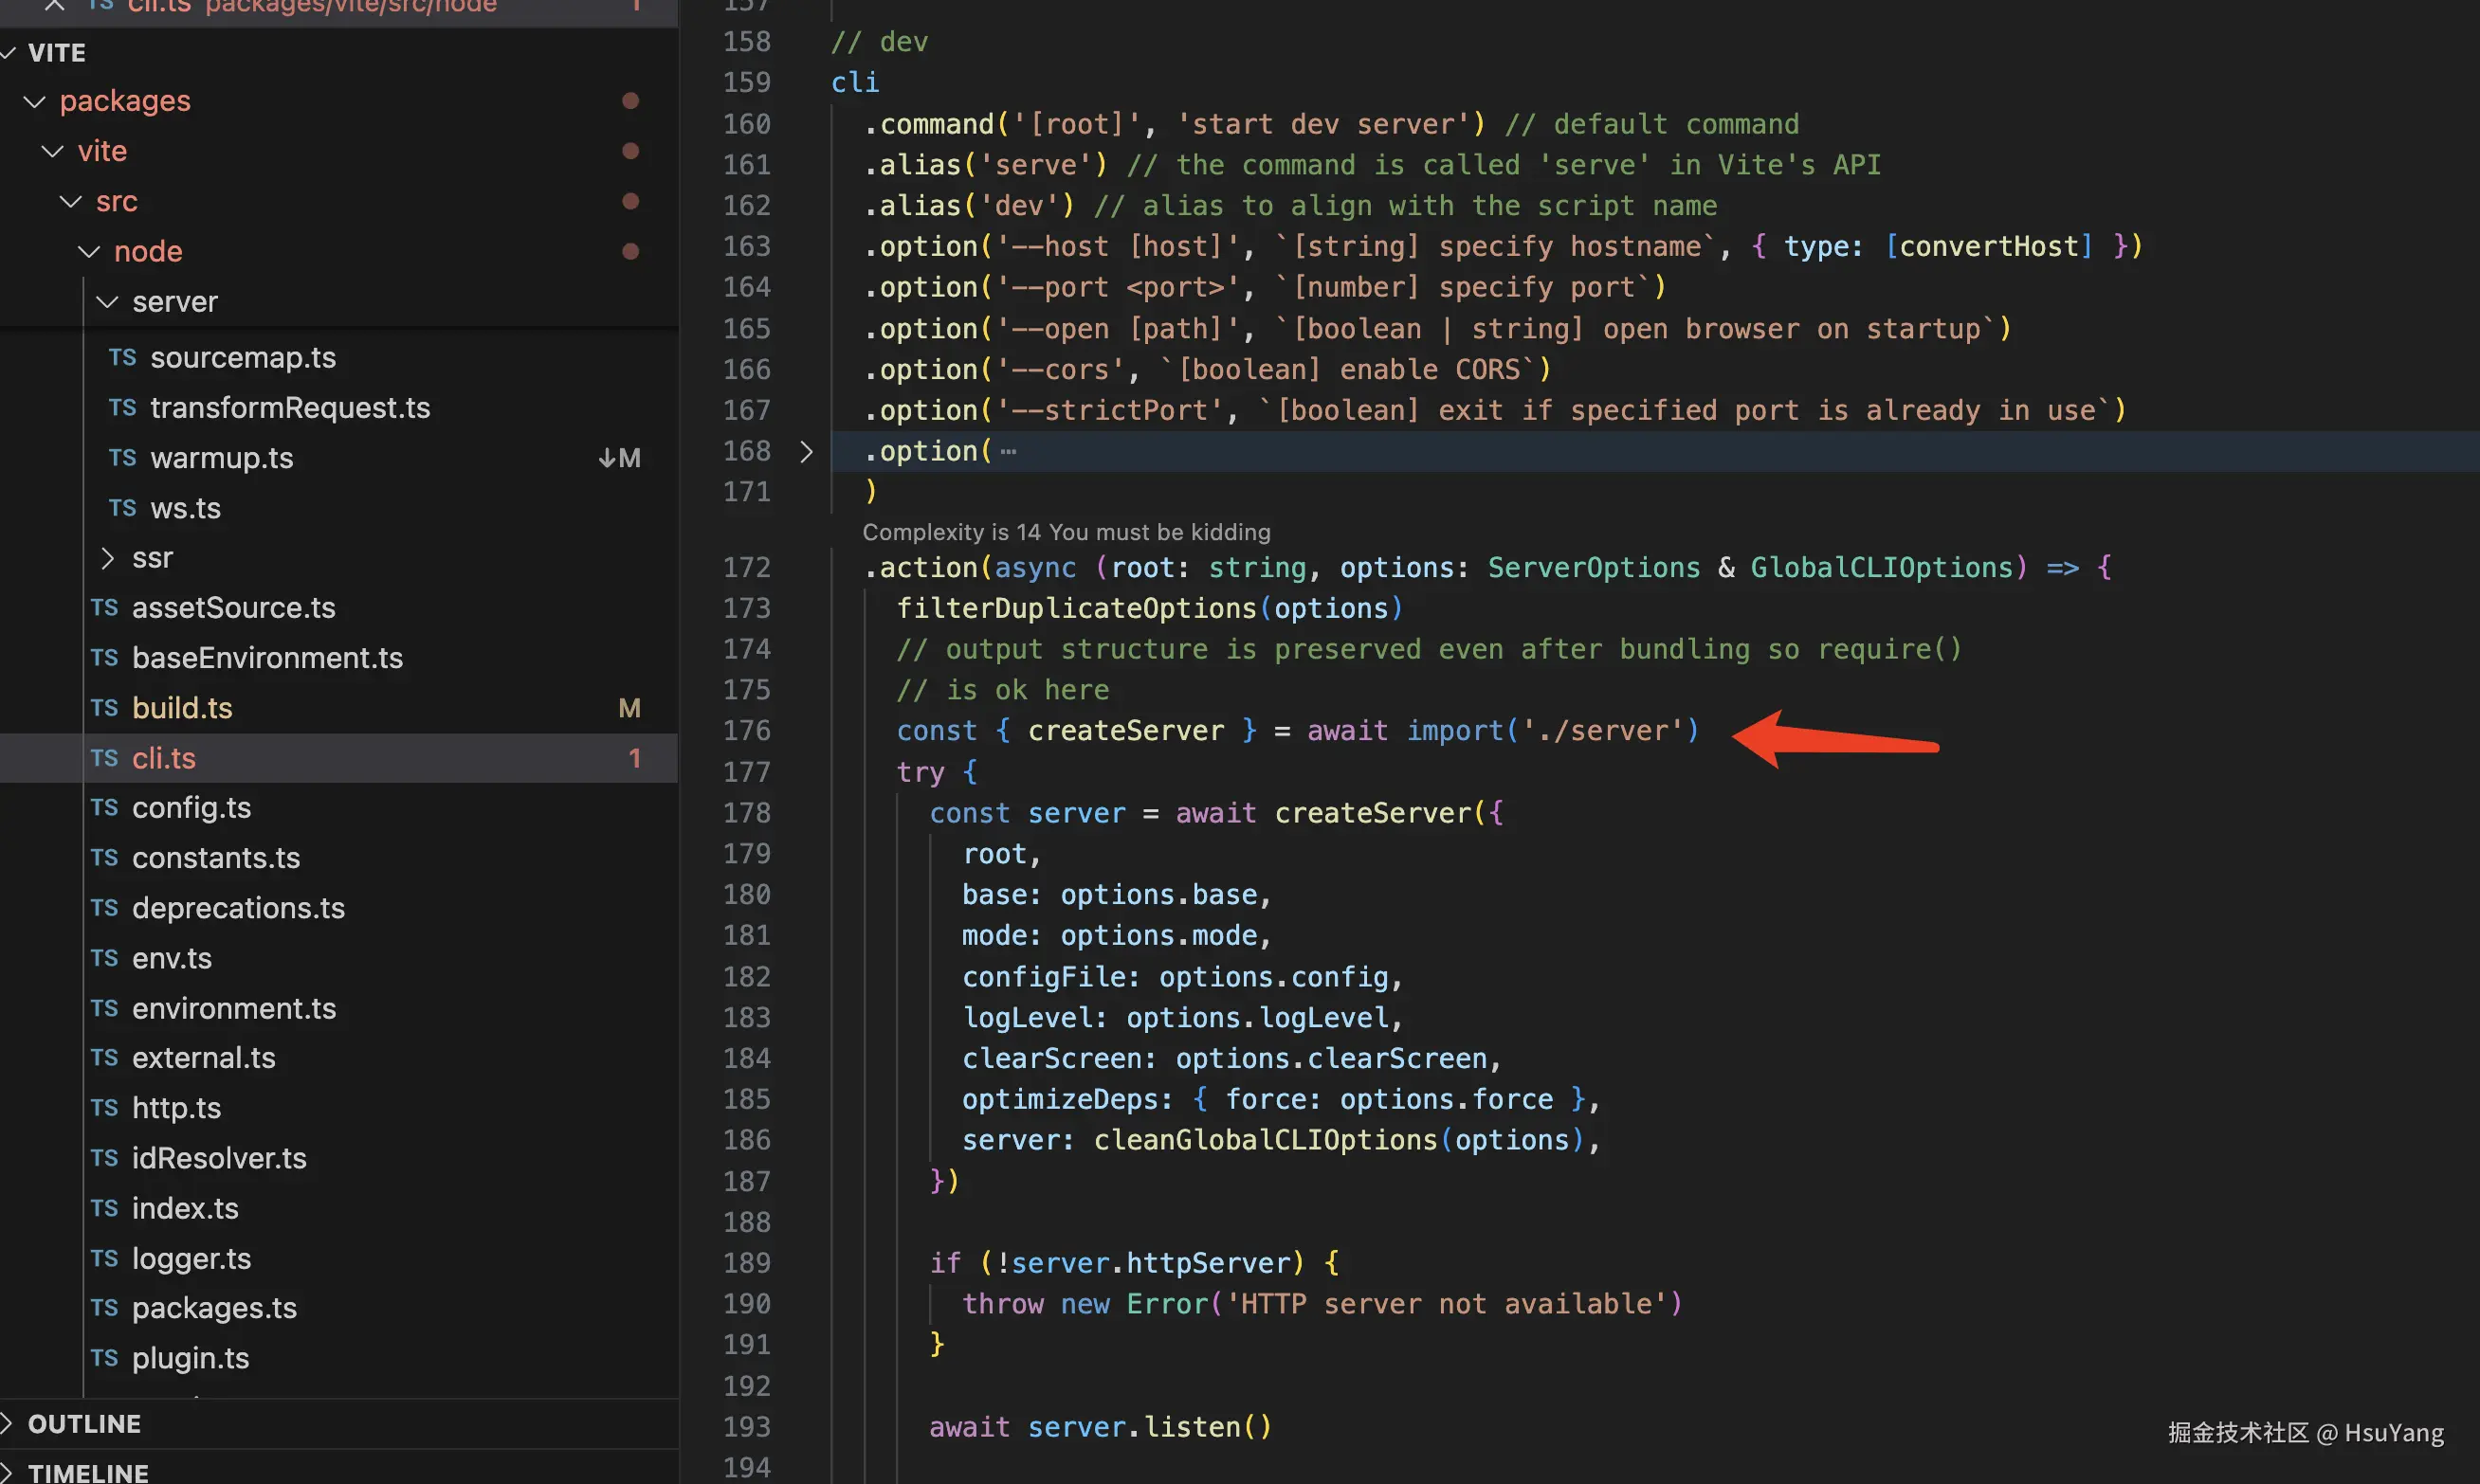This screenshot has height=1484, width=2480.
Task: Click TS file icon beside build.ts
Action: [104, 708]
